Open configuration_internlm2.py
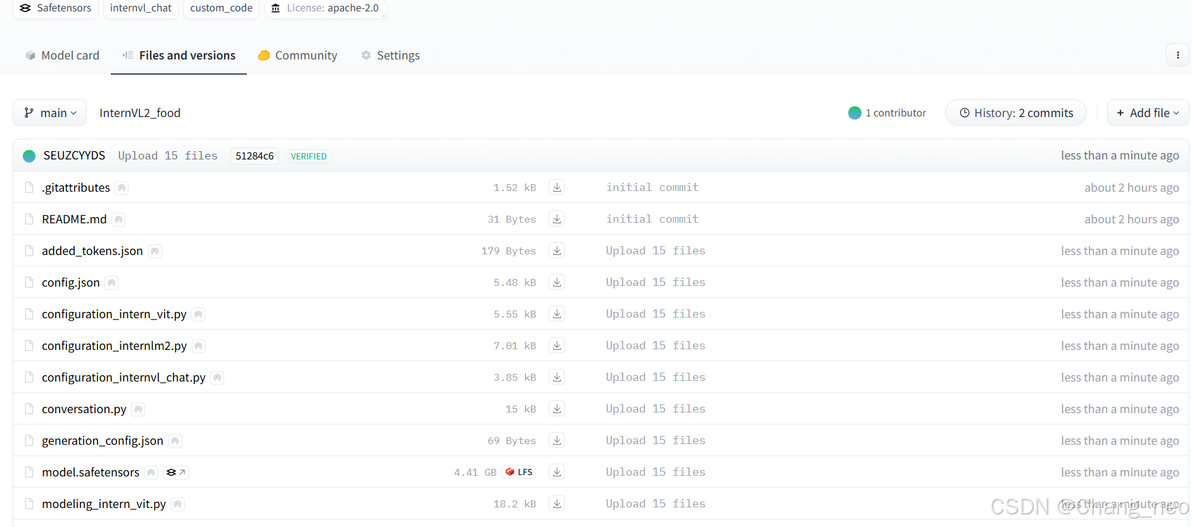Image resolution: width=1192 pixels, height=527 pixels. coord(115,345)
